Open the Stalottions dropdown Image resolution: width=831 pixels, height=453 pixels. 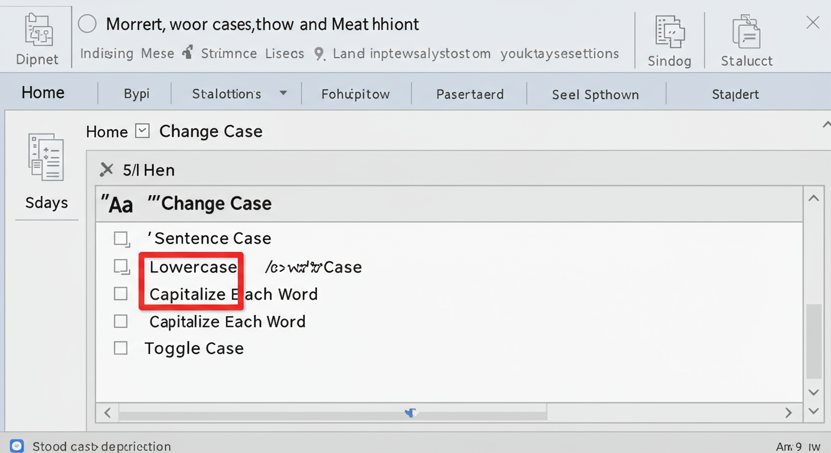(x=283, y=93)
